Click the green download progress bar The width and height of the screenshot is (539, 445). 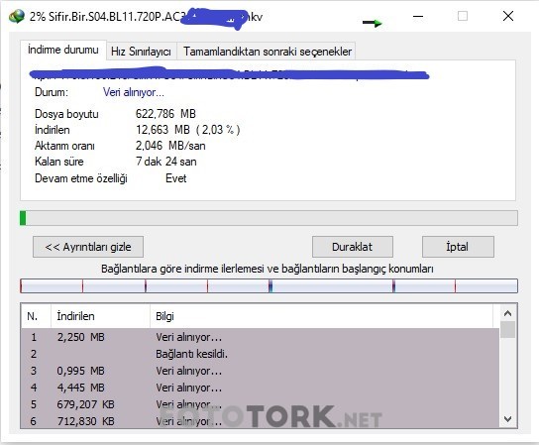[x=269, y=218]
